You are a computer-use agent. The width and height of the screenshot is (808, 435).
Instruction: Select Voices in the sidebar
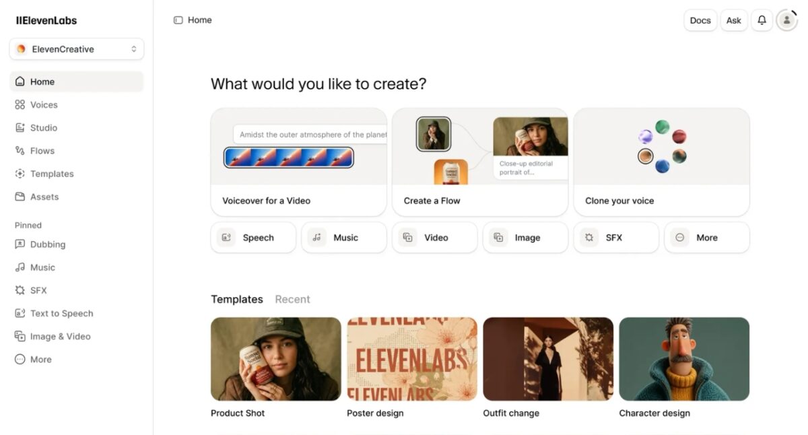coord(77,104)
